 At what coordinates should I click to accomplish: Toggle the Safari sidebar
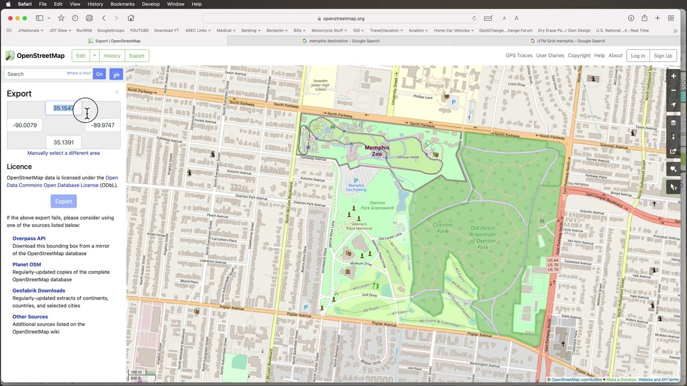(x=39, y=18)
